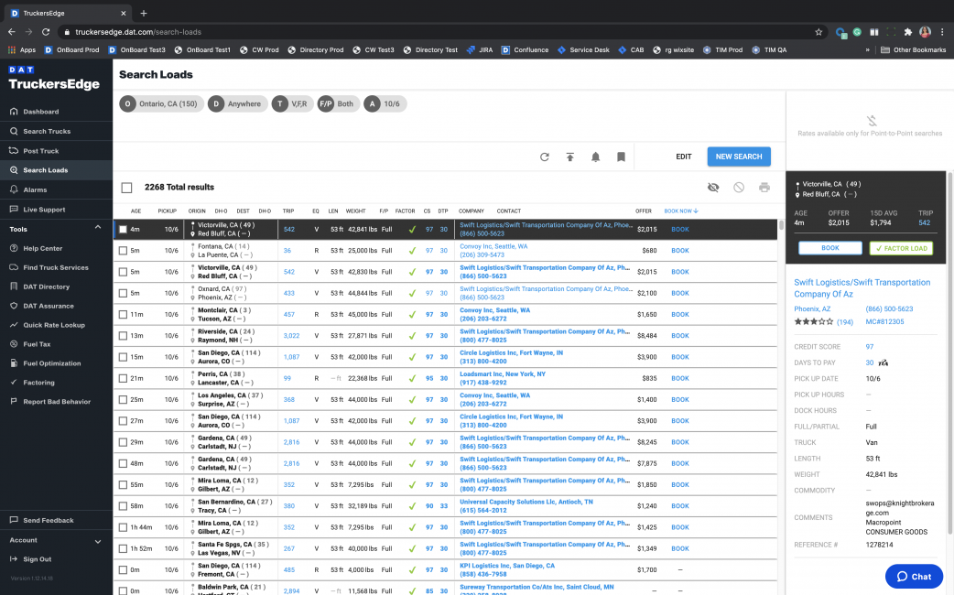Click phone (866) 500-5623 in detail panel

click(889, 309)
